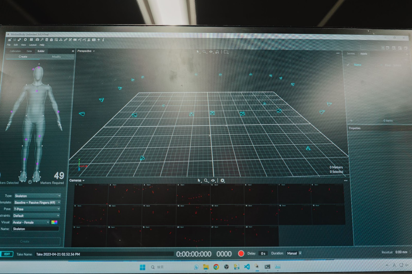
Task: Open the Duration dropdown set to Manual
Action: (x=294, y=253)
